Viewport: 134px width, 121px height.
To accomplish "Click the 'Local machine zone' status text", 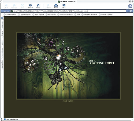I will coord(12,119).
